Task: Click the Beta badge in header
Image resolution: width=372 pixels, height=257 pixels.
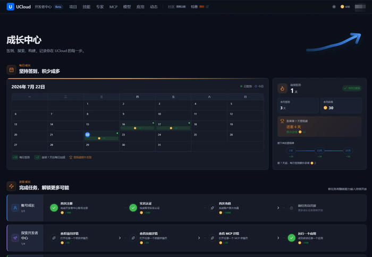Action: tap(58, 7)
